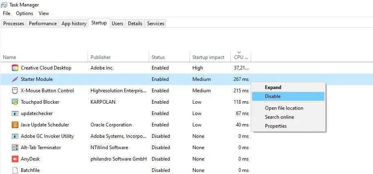Click the X-Mouse Button Control mouse icon
This screenshot has width=373, height=174.
click(15, 91)
